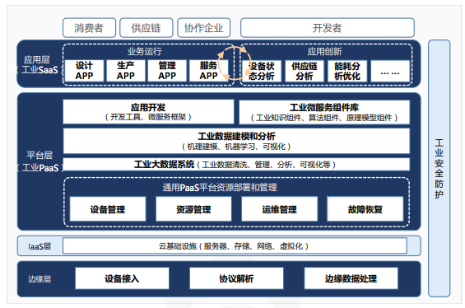The height and width of the screenshot is (308, 465).
Task: Select the 设备管理 block
Action: click(x=108, y=209)
